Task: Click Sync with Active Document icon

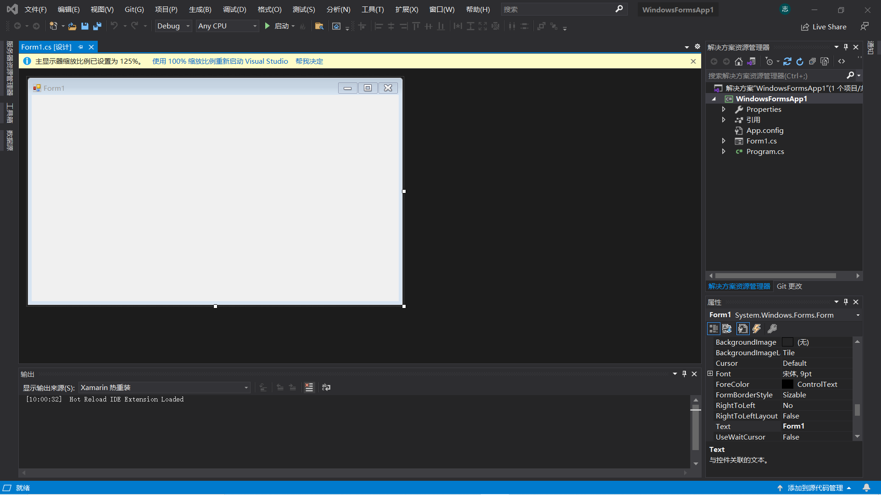Action: pyautogui.click(x=787, y=61)
